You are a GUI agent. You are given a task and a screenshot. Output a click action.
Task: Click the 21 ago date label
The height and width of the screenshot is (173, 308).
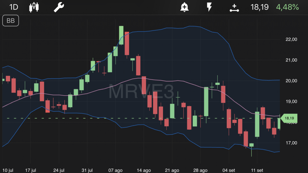172,170
